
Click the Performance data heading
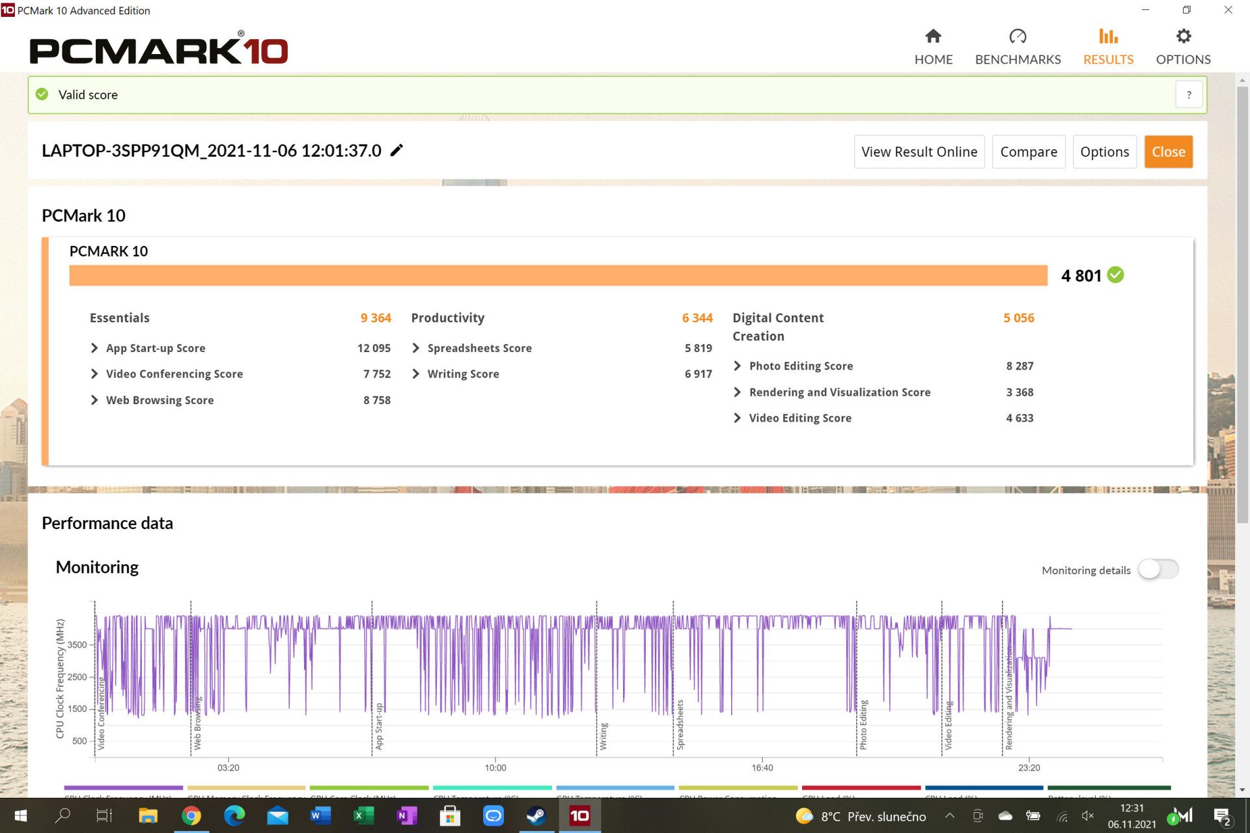107,523
